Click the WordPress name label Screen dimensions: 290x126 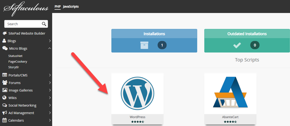point(138,117)
